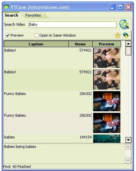This screenshot has height=171, width=136.
Task: Click the magnifier search video icon
Action: point(124,24)
